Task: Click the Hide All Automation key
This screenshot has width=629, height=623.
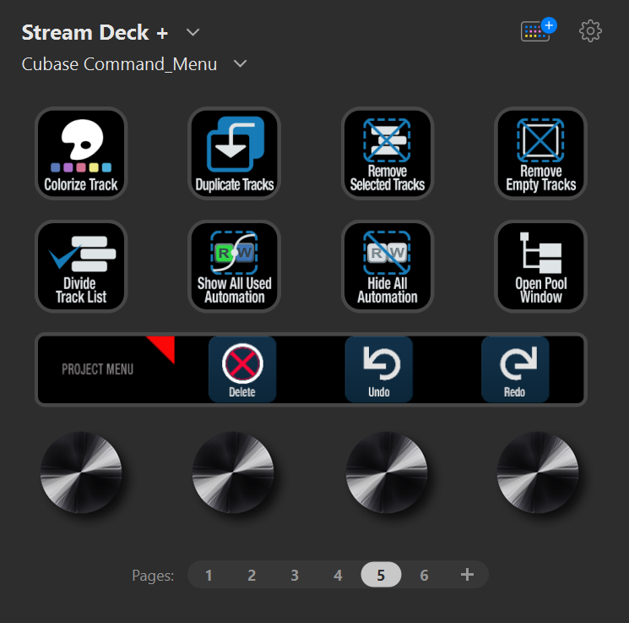Action: 388,266
